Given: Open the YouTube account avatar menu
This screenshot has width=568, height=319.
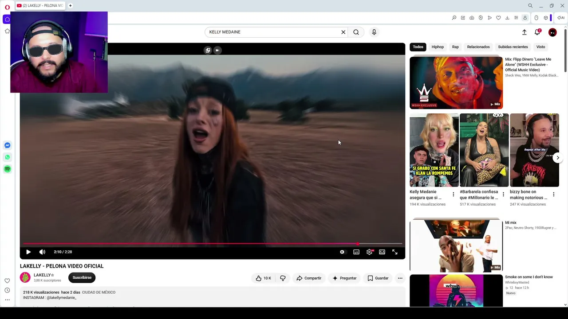Looking at the screenshot, I should click(x=552, y=32).
